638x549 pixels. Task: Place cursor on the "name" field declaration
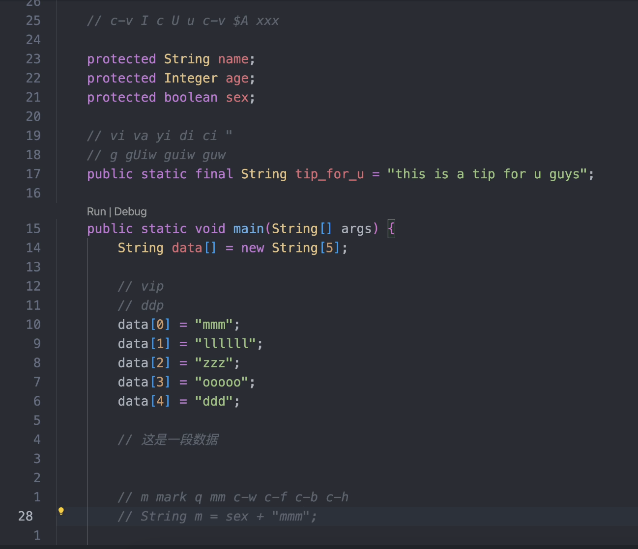233,59
